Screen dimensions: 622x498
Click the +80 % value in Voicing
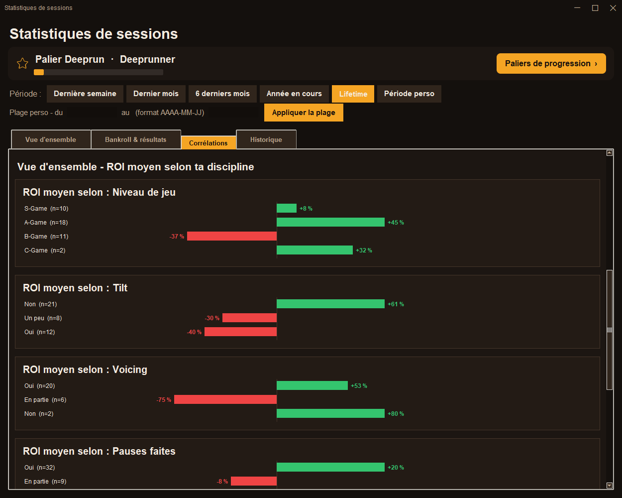click(x=396, y=414)
